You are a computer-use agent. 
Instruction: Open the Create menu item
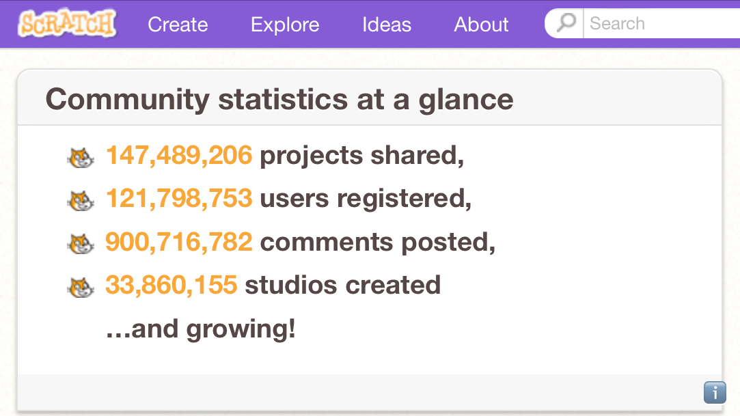[x=178, y=25]
